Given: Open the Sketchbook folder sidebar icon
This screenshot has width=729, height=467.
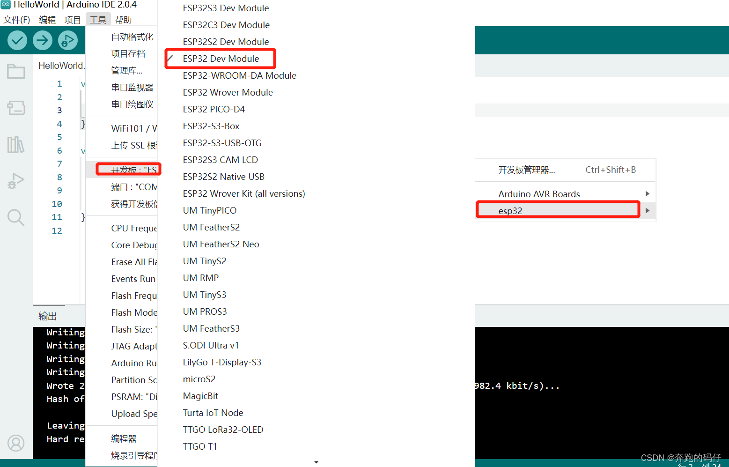Looking at the screenshot, I should pyautogui.click(x=16, y=72).
